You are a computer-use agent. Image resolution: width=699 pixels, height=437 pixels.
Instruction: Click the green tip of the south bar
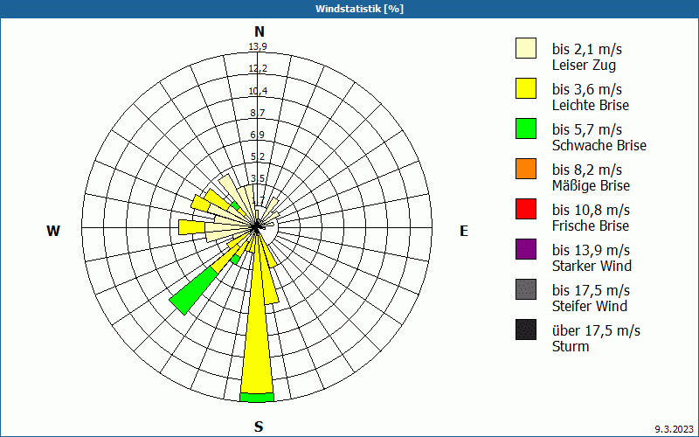257,398
